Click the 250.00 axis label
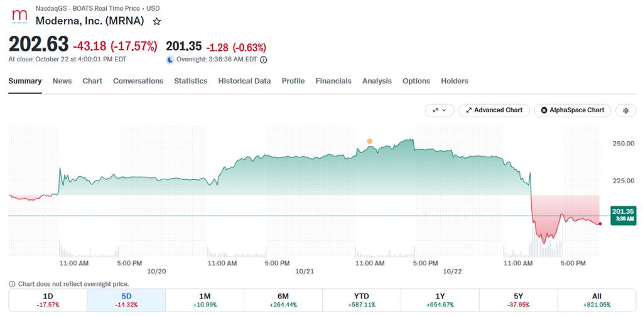This screenshot has height=316, width=643. click(624, 143)
